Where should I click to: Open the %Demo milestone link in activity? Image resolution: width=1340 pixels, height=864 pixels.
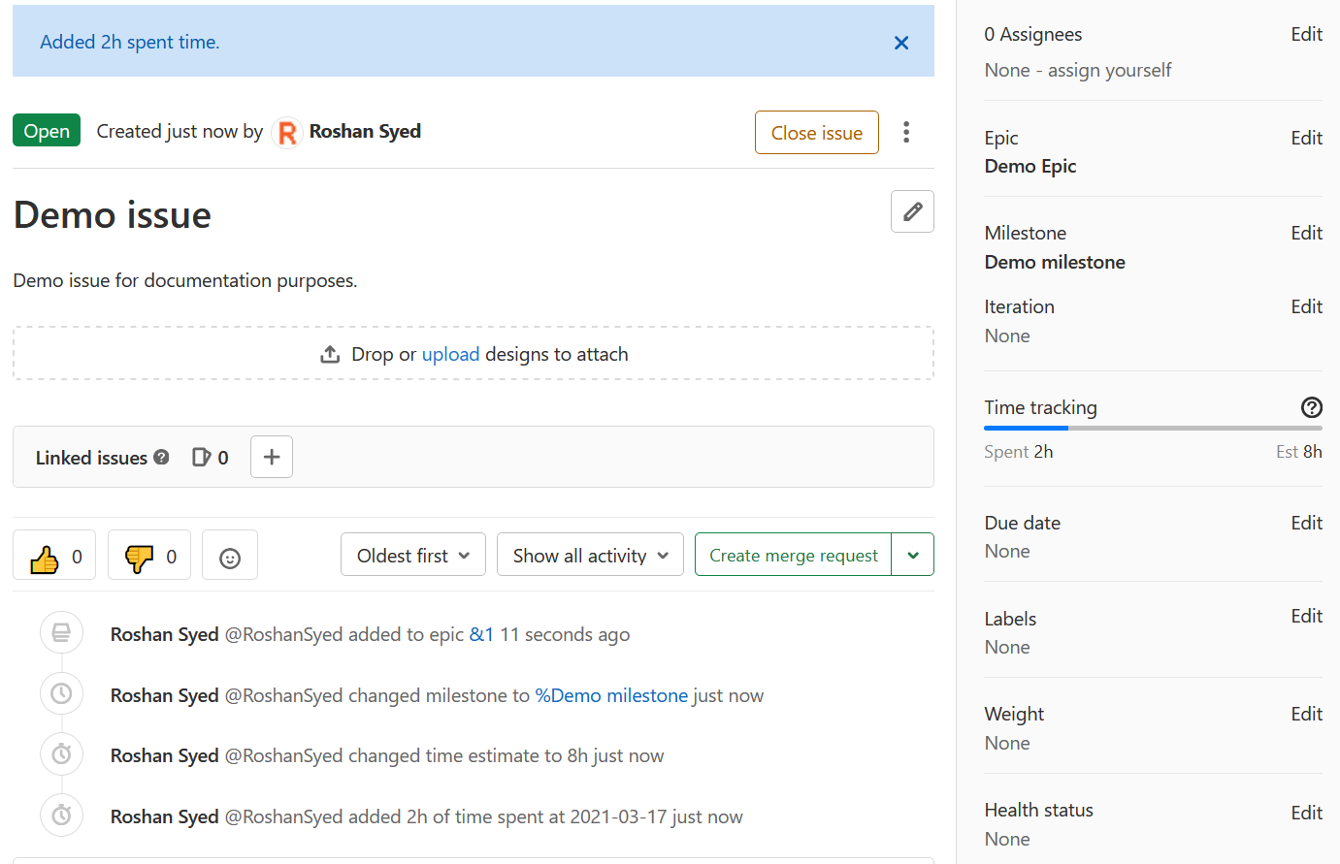click(611, 695)
